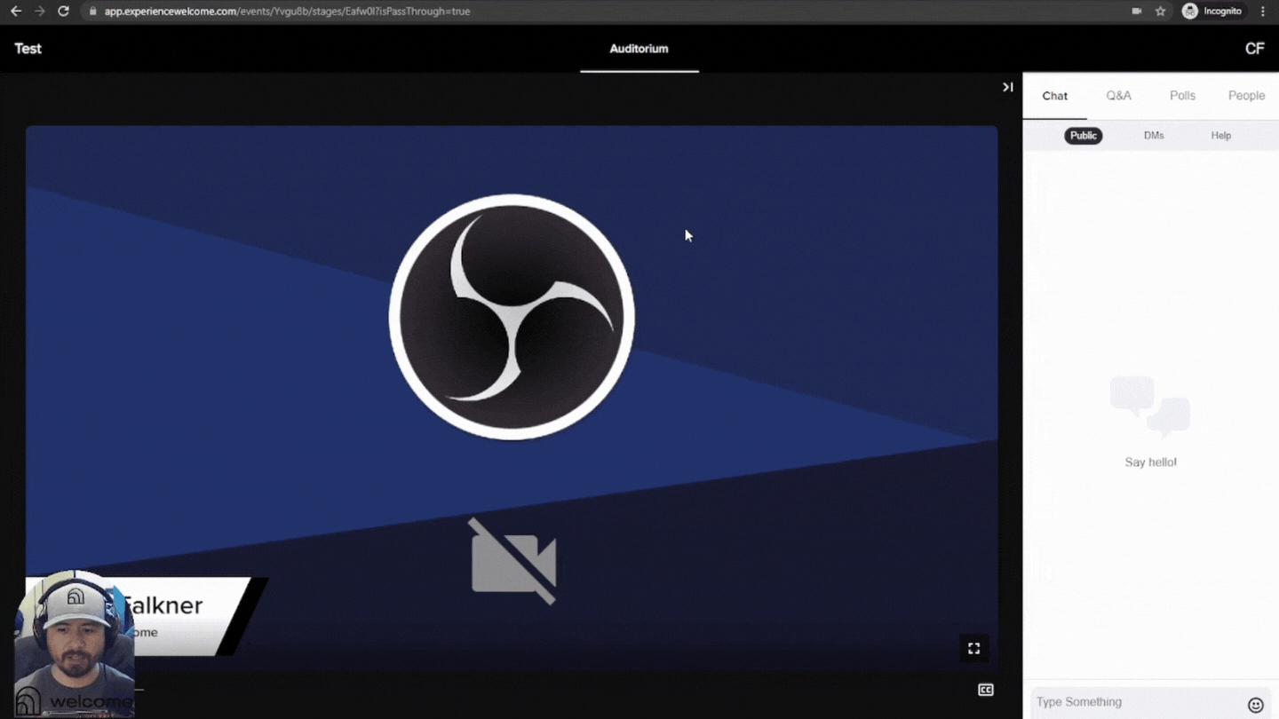Select the Auditorium stage tab
Screen dimensions: 1279x719
(x=639, y=49)
